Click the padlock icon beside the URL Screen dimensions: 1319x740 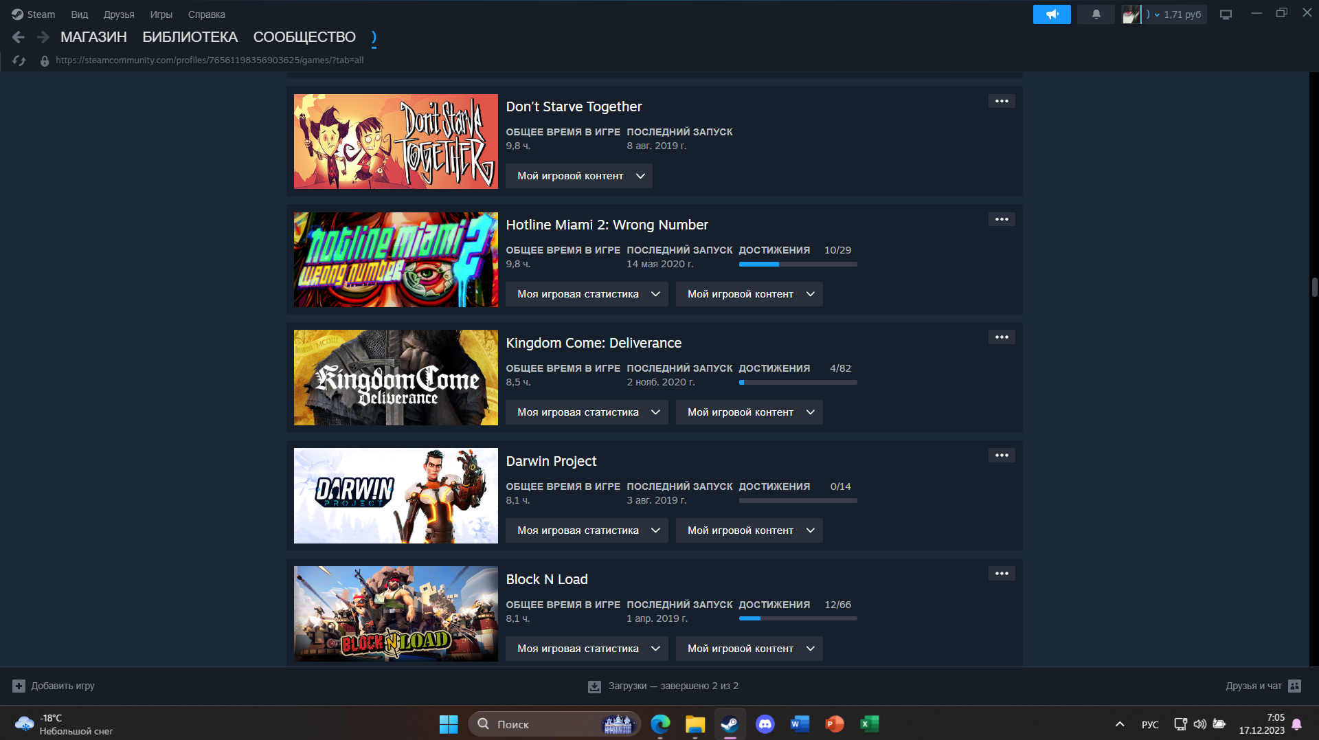point(45,61)
